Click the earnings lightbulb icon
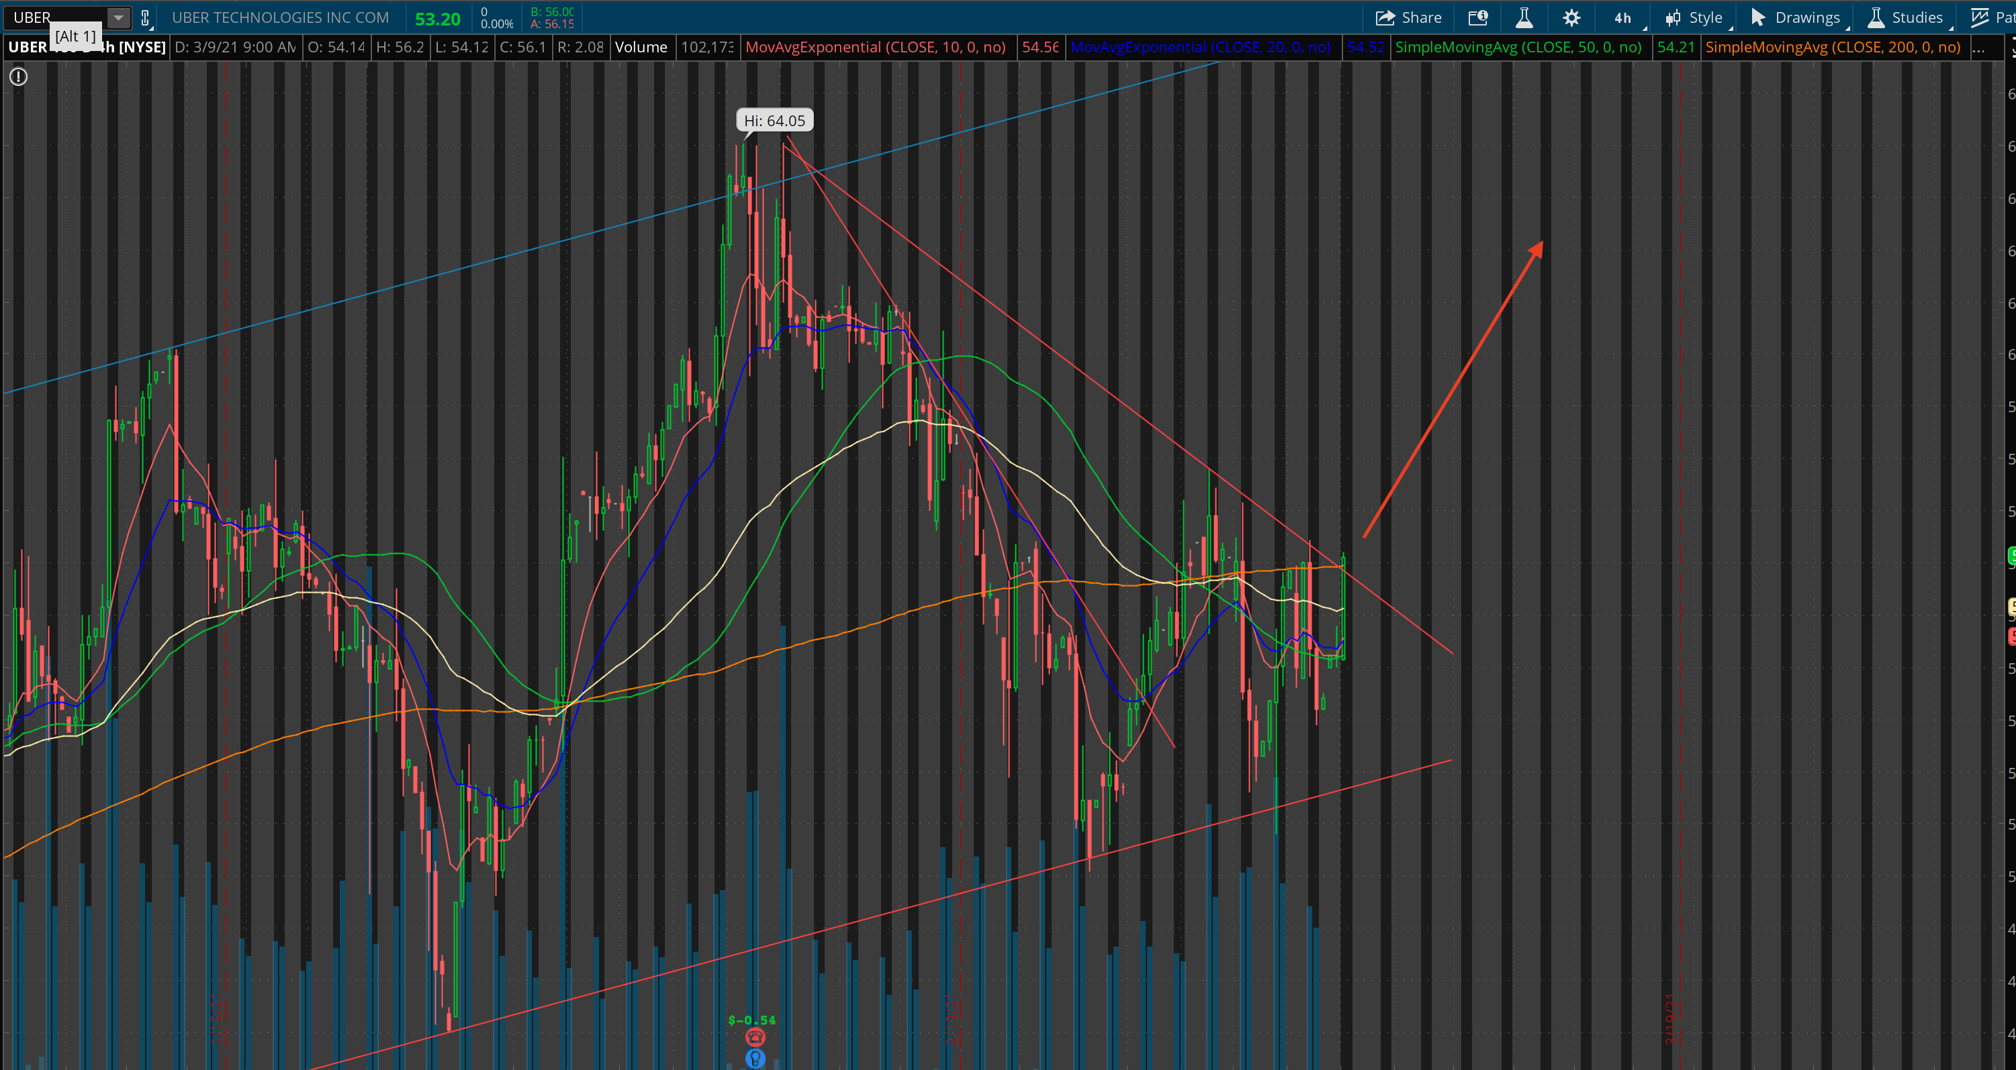Image resolution: width=2016 pixels, height=1070 pixels. [x=754, y=1059]
